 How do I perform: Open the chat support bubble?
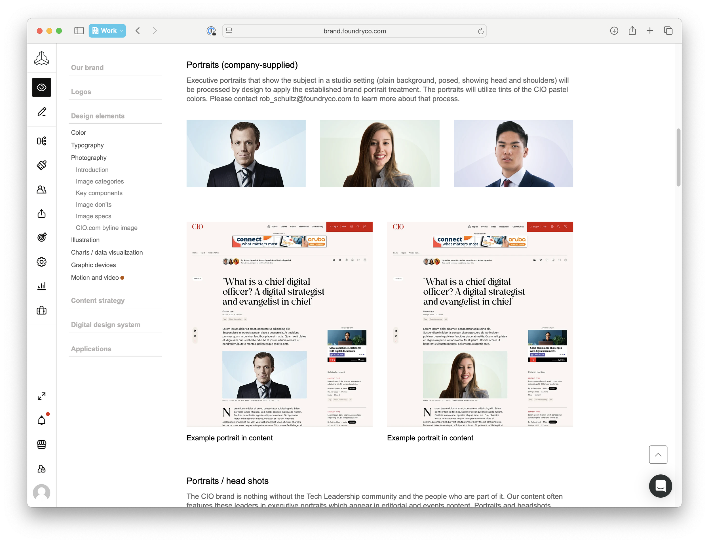pyautogui.click(x=660, y=486)
